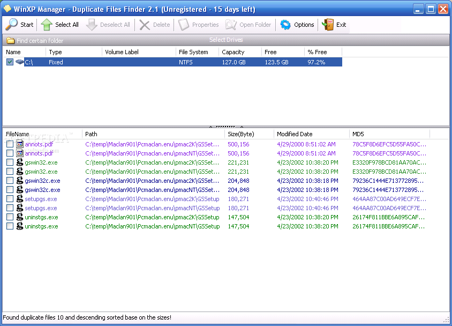Sort by FileName column header
The height and width of the screenshot is (326, 452).
pyautogui.click(x=42, y=134)
